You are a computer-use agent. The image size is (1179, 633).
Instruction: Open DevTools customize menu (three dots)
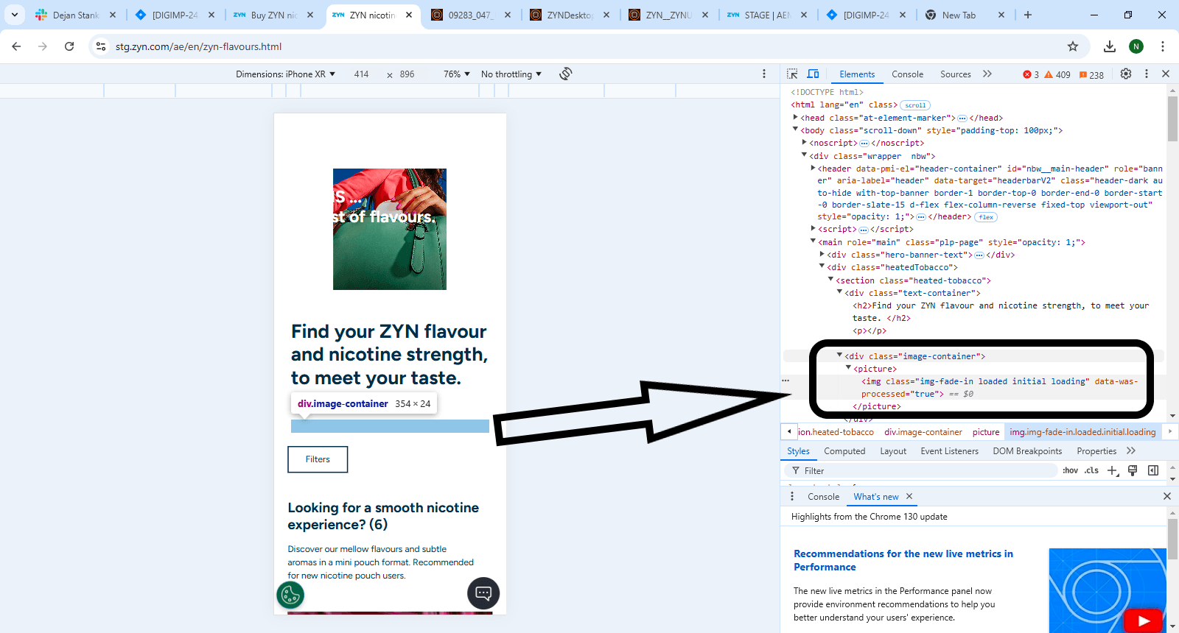pos(1147,74)
